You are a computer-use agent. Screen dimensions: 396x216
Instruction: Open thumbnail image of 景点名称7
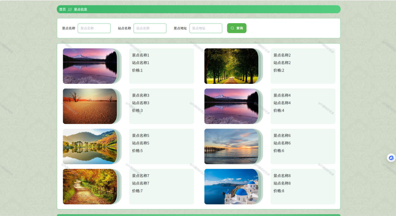90,187
